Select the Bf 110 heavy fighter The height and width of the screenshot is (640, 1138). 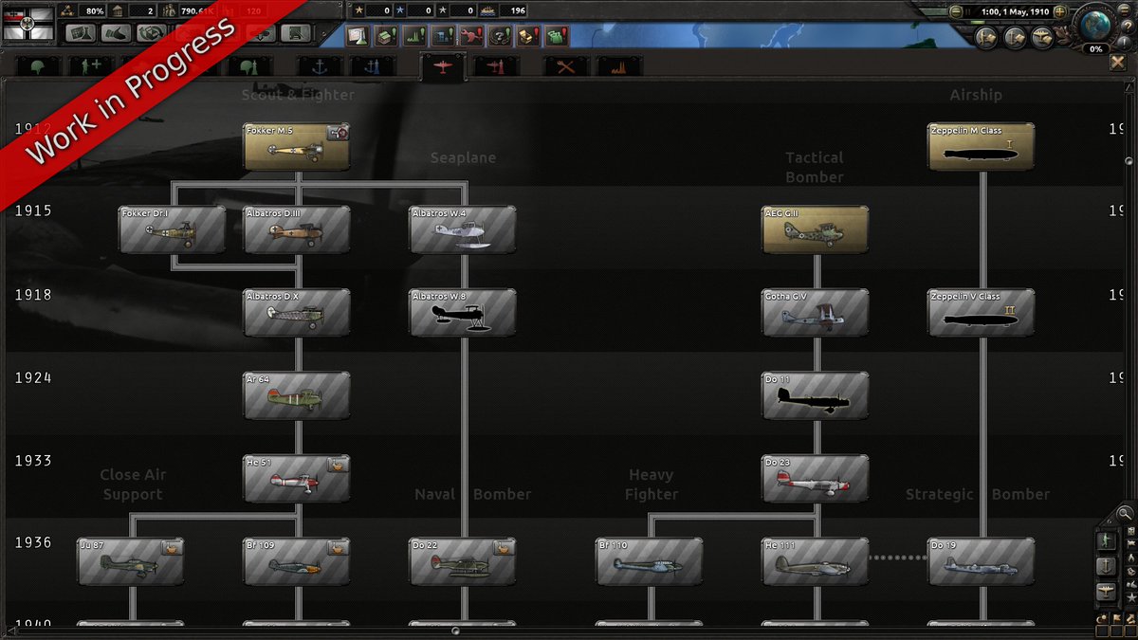pos(650,561)
